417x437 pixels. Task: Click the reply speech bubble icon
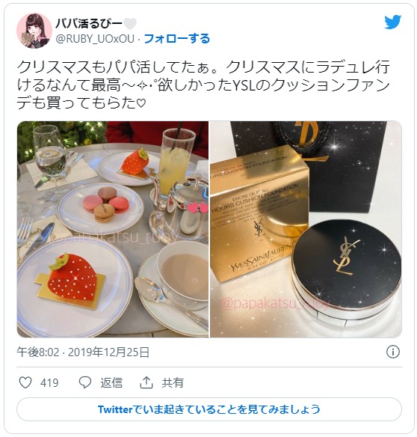[85, 382]
